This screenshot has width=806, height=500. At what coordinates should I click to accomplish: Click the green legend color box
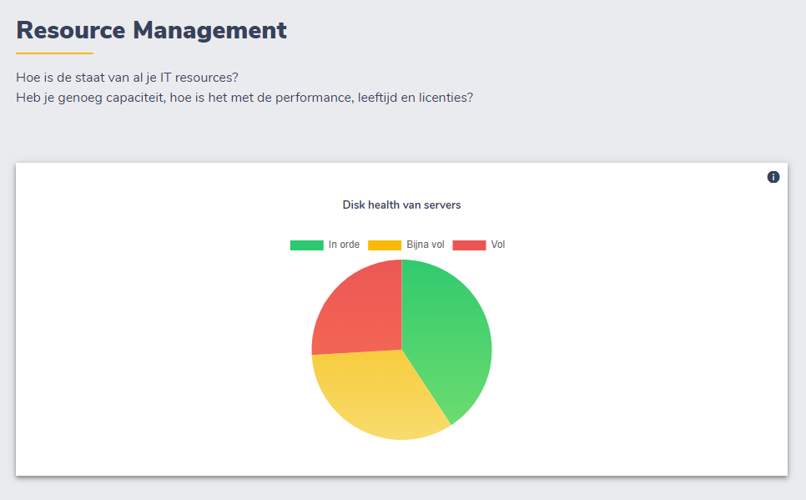point(306,245)
